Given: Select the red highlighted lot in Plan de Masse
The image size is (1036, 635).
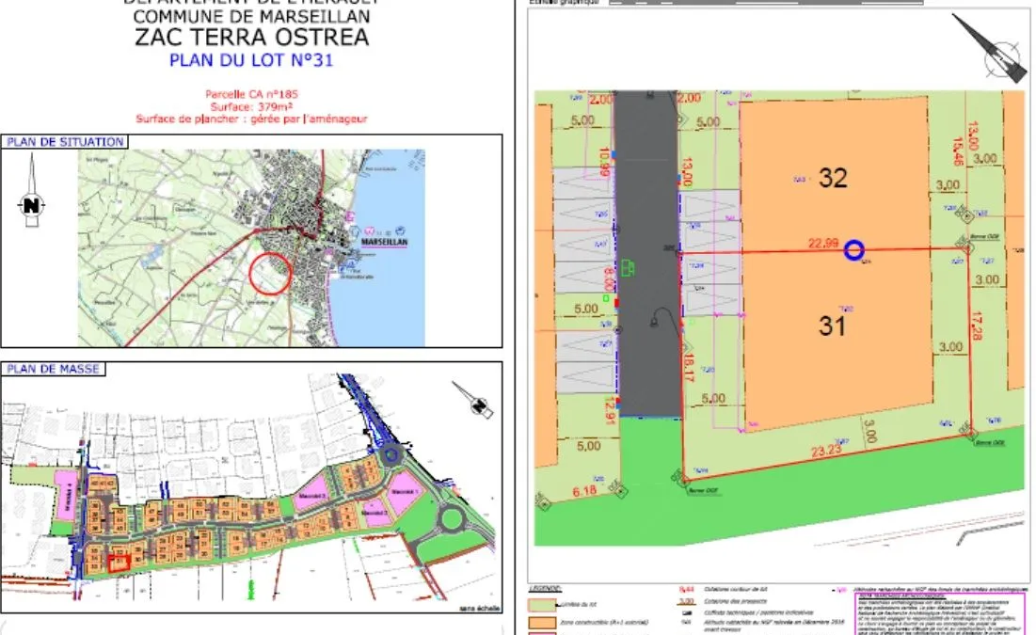Looking at the screenshot, I should pyautogui.click(x=119, y=563).
